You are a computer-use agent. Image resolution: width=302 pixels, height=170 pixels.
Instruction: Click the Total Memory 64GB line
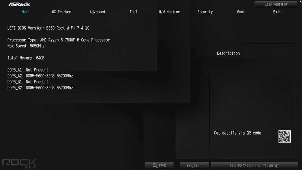tap(26, 58)
